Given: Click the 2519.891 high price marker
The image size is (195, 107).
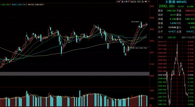Looking at the screenshot, I should click(x=135, y=22).
